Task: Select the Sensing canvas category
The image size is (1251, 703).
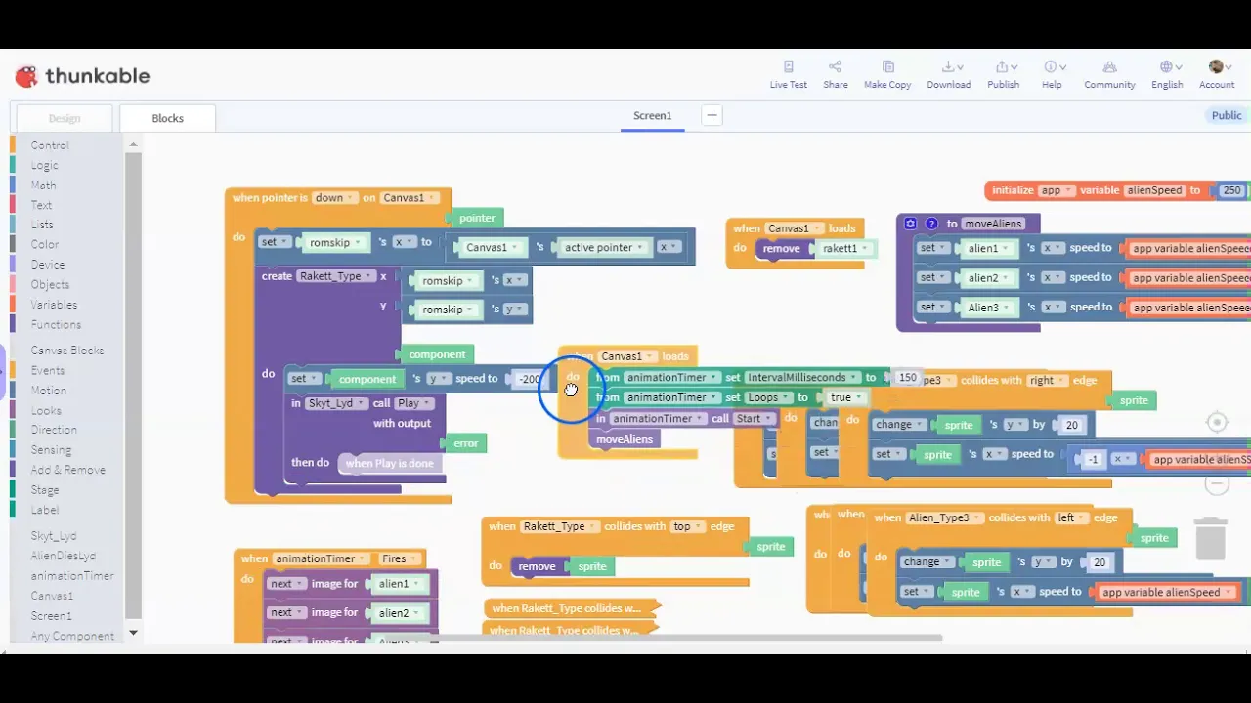Action: click(x=51, y=449)
